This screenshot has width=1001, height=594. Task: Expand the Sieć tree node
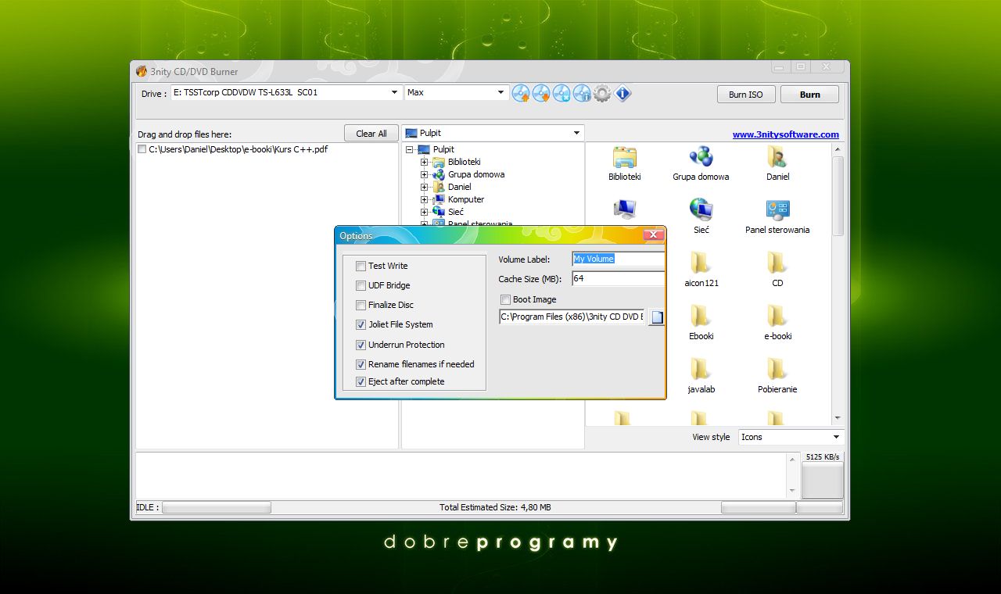425,212
